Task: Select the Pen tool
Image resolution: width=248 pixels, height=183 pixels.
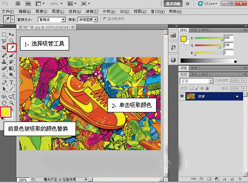Action: click(4, 82)
